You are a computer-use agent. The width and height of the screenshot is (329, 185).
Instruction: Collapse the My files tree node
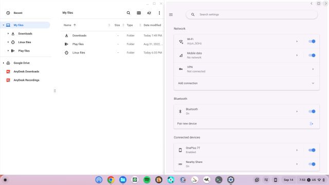(x=4, y=25)
